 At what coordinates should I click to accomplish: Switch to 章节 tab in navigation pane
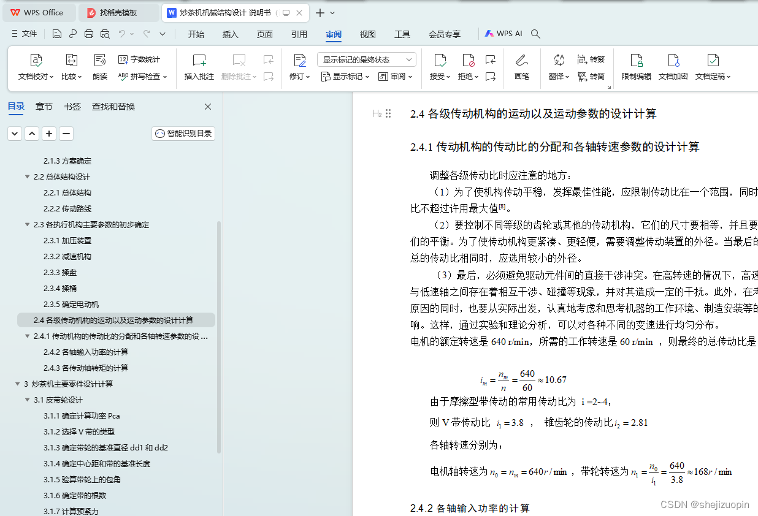click(x=44, y=107)
